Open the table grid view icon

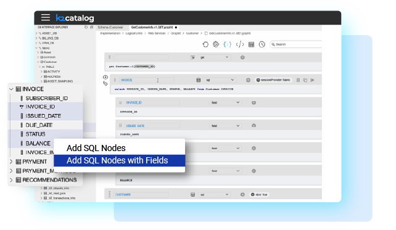pos(251,44)
